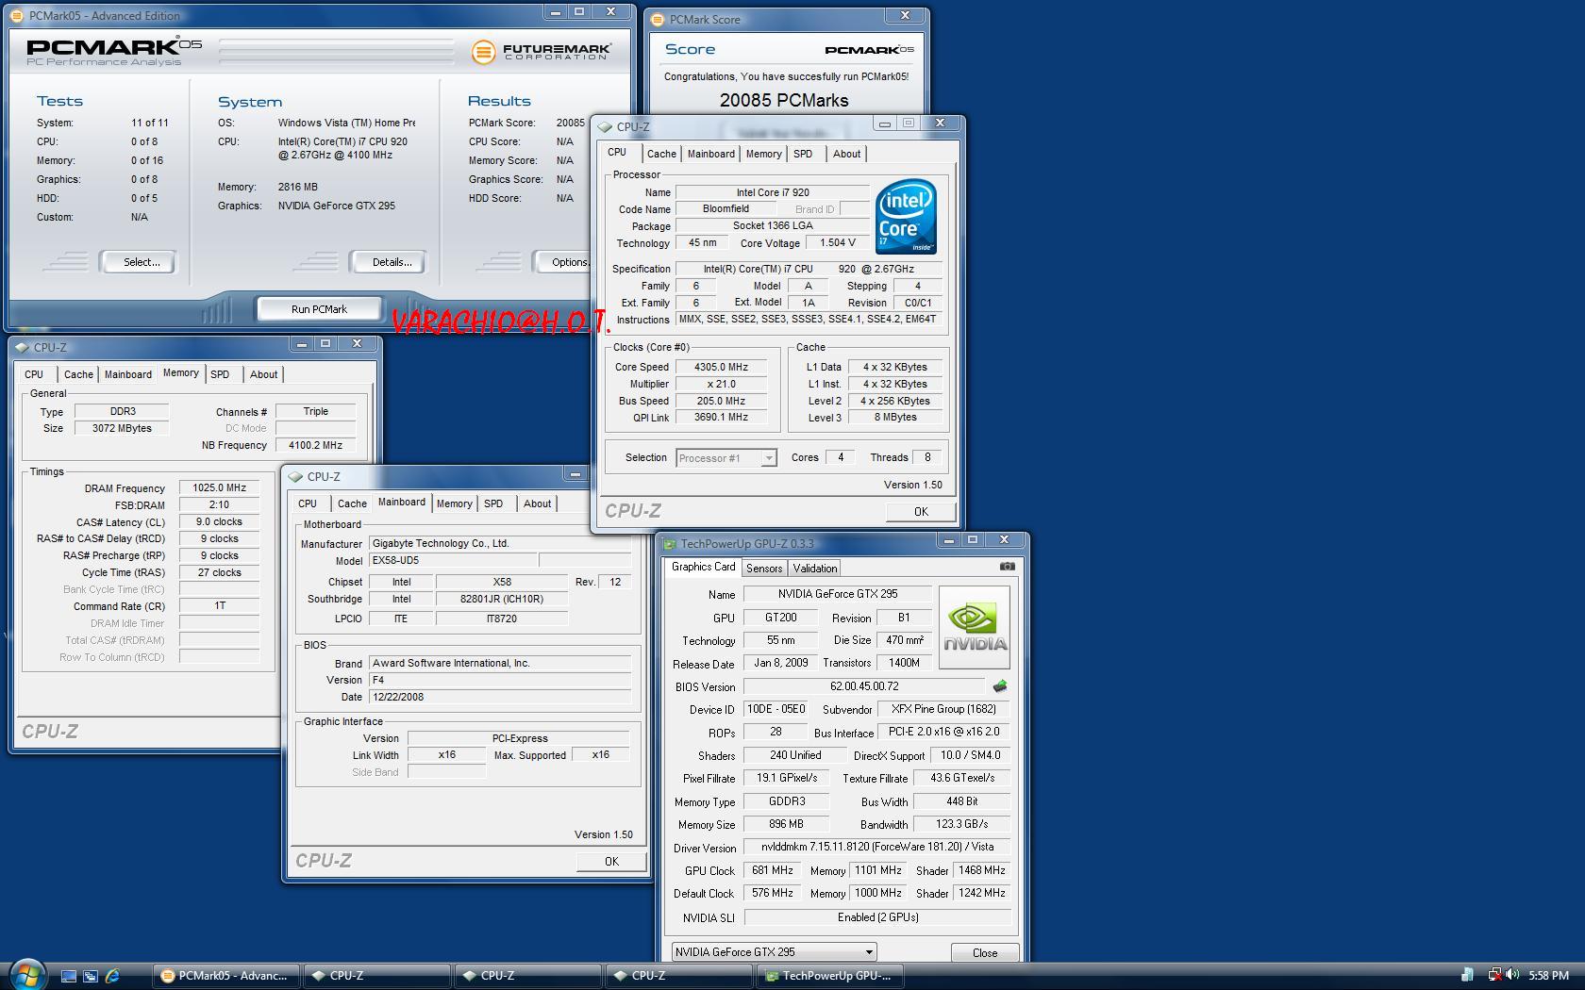The width and height of the screenshot is (1585, 990).
Task: Click the Core Speed value 4305.0 MHz
Action: tap(721, 367)
